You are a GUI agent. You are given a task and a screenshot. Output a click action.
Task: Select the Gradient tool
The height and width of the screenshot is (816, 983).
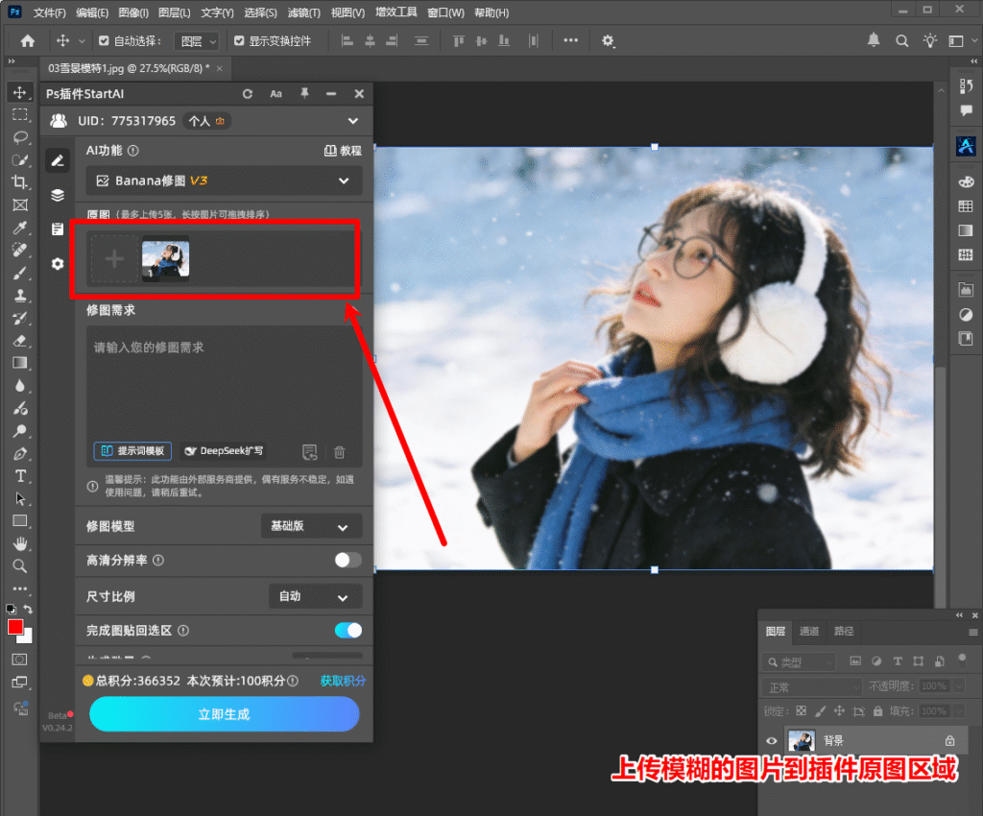coord(20,363)
